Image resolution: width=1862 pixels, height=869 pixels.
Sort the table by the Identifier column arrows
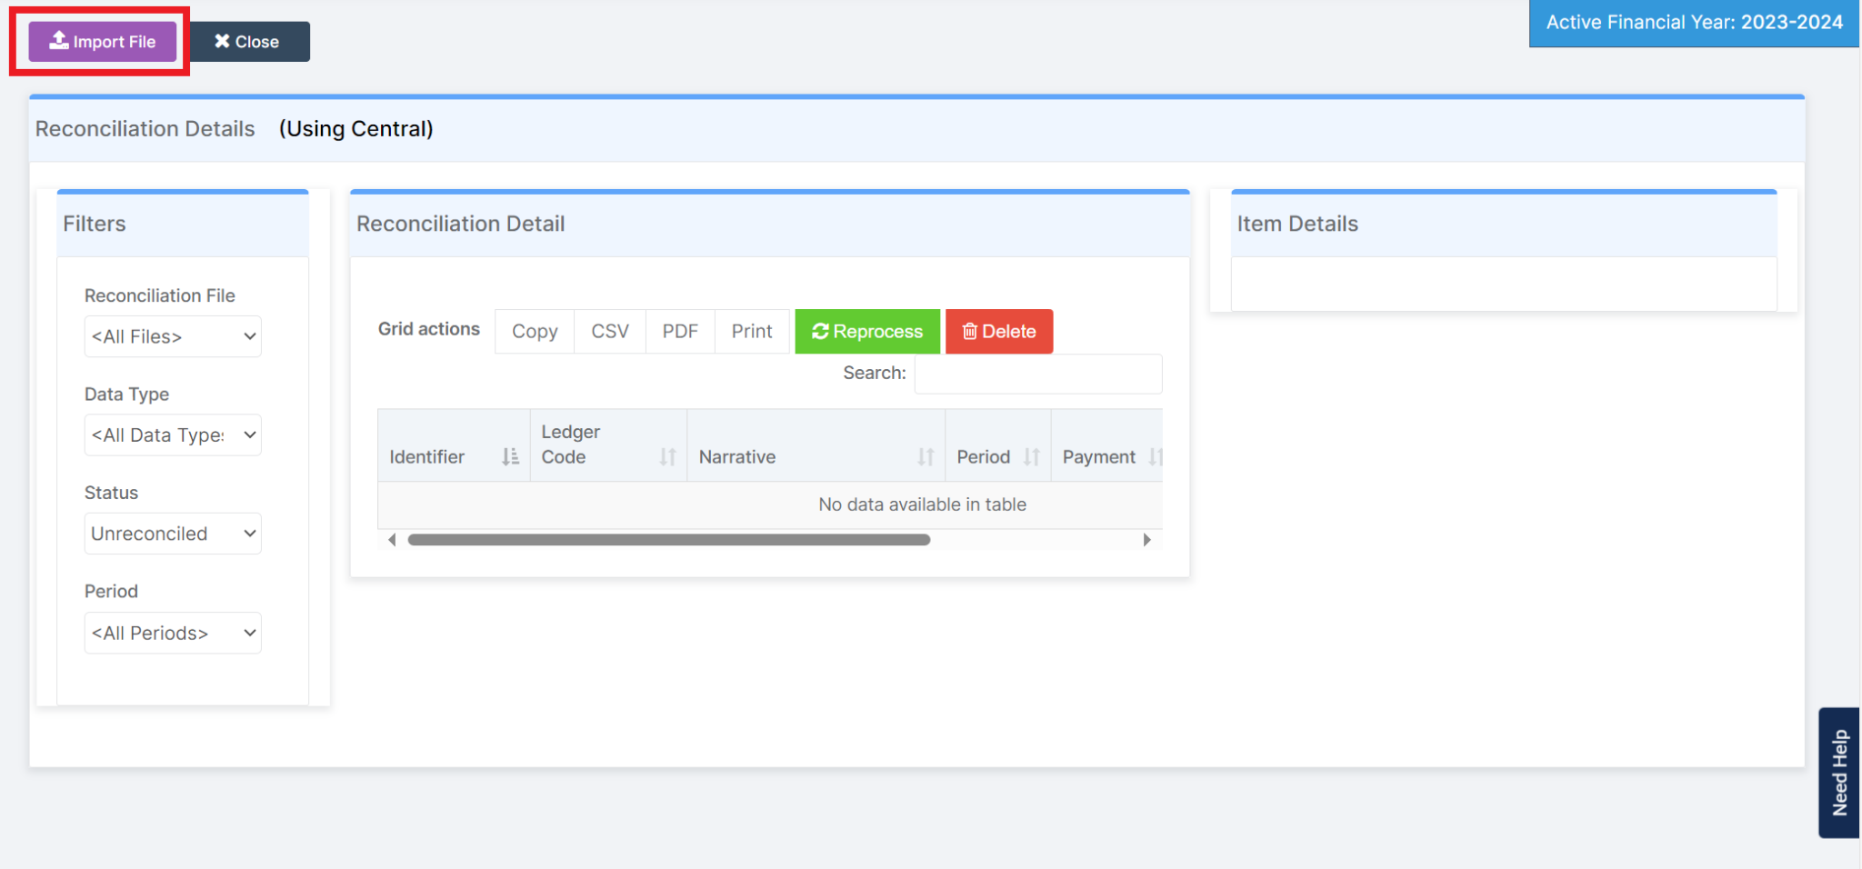pos(509,457)
